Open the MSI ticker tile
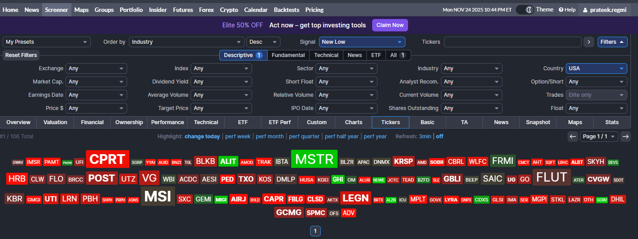The image size is (638, 239). pos(158,196)
